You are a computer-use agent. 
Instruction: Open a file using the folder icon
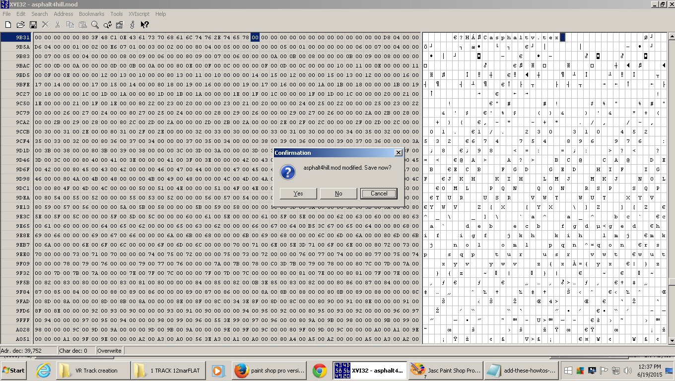(21, 24)
